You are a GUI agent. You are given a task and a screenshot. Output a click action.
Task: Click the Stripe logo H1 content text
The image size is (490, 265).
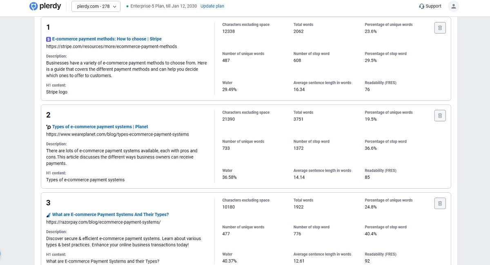click(x=57, y=92)
